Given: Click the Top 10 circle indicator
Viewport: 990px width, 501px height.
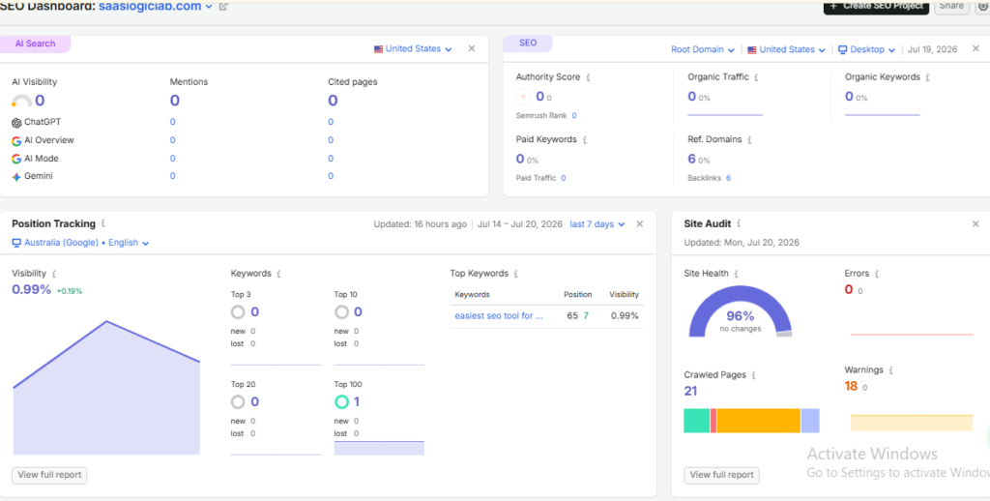Looking at the screenshot, I should pyautogui.click(x=341, y=312).
